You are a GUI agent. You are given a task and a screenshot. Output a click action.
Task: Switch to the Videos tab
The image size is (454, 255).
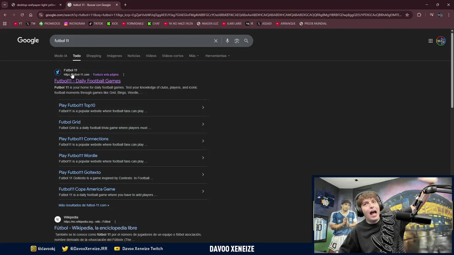pos(151,56)
